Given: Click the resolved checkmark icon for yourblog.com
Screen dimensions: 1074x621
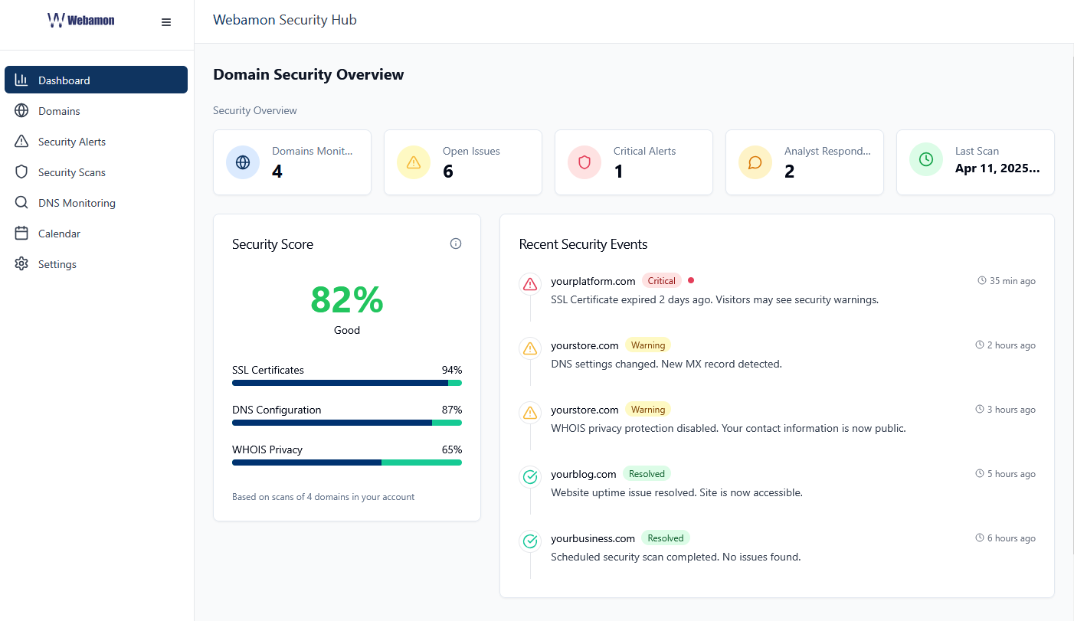Looking at the screenshot, I should 530,477.
